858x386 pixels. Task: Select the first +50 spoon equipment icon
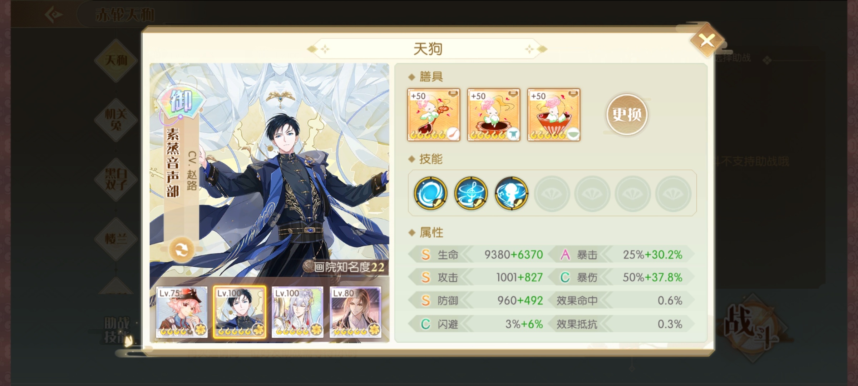434,115
